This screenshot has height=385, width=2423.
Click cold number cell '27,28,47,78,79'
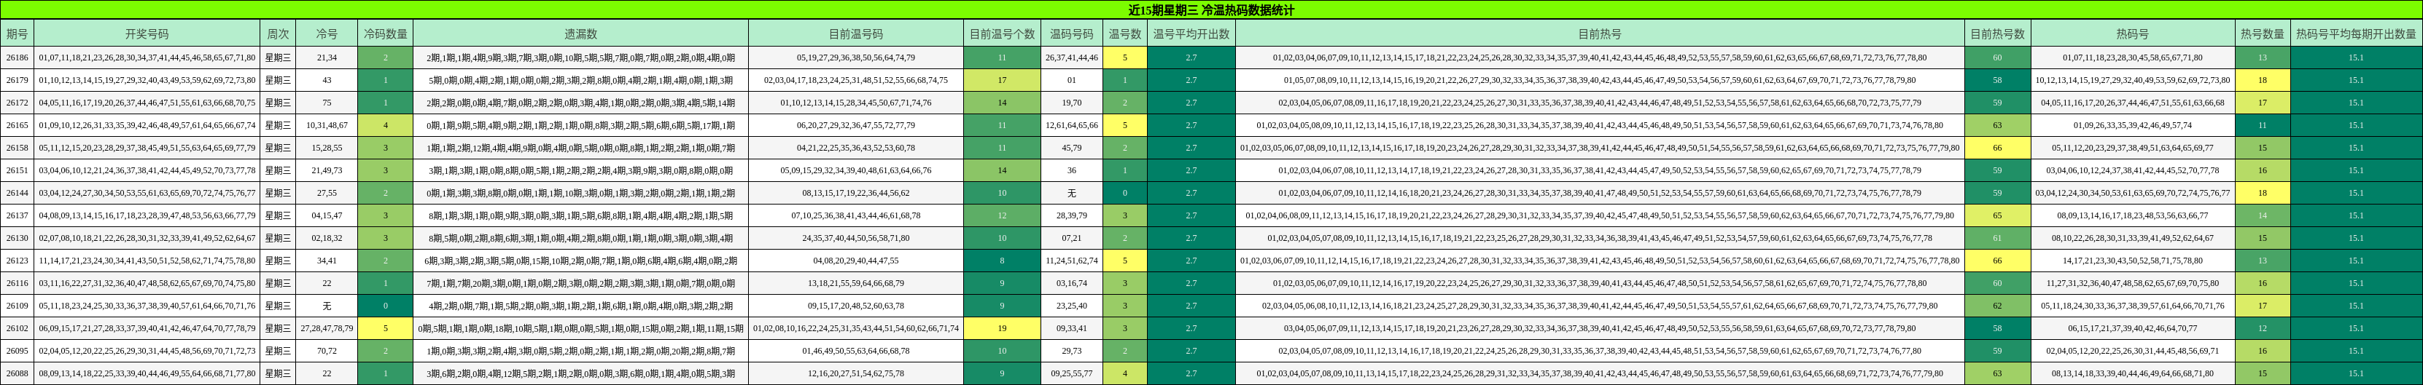click(327, 328)
